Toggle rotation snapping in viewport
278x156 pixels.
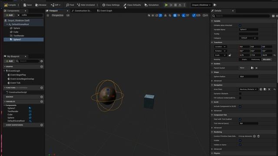183,16
